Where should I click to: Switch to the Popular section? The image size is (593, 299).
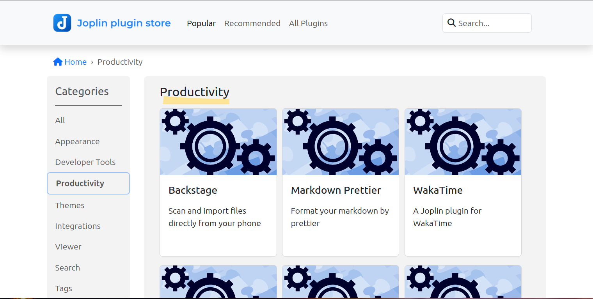click(201, 23)
